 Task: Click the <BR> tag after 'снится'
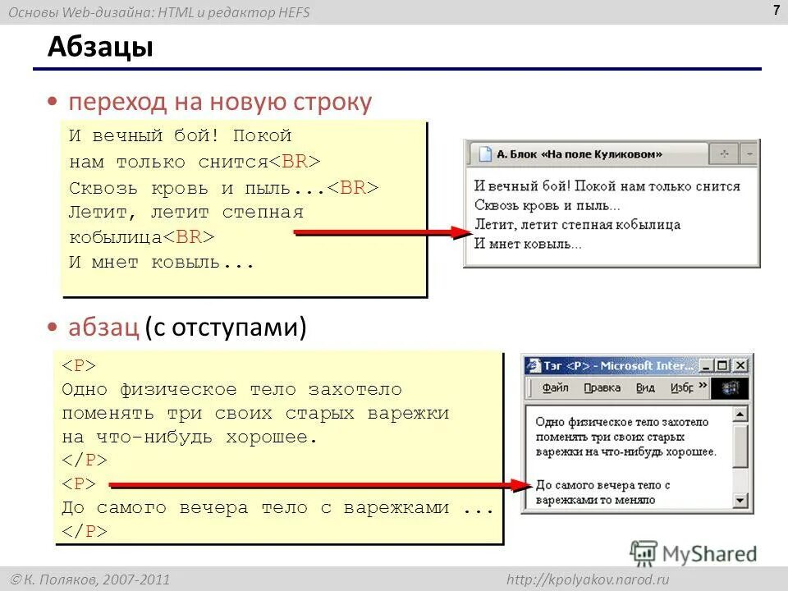295,162
